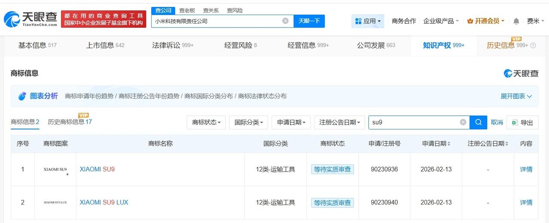
Task: Sort by 申请日期 column arrows
Action: (x=449, y=144)
